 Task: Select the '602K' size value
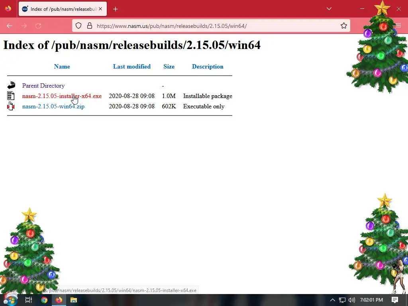tap(169, 106)
